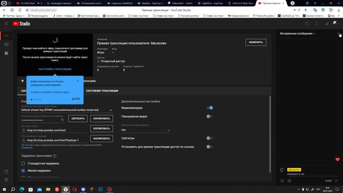Open system tray hidden icons chevron

pos(299,189)
